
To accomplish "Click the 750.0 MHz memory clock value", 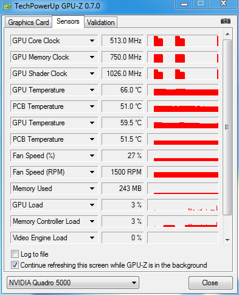I will click(x=123, y=57).
